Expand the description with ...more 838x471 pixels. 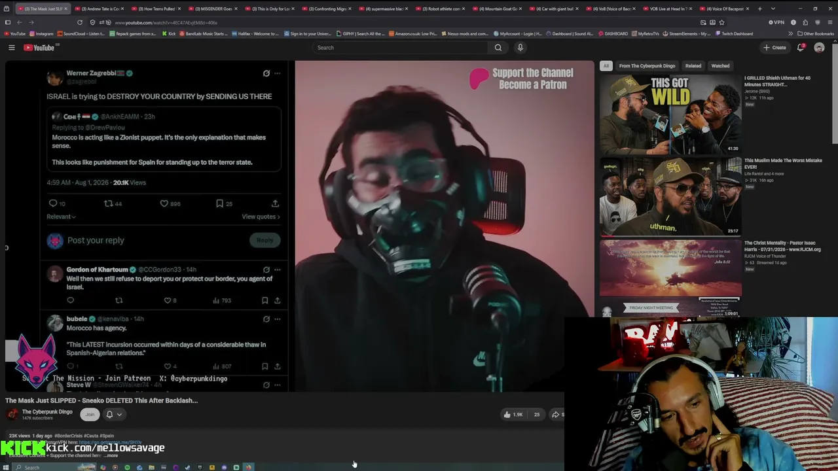111,455
